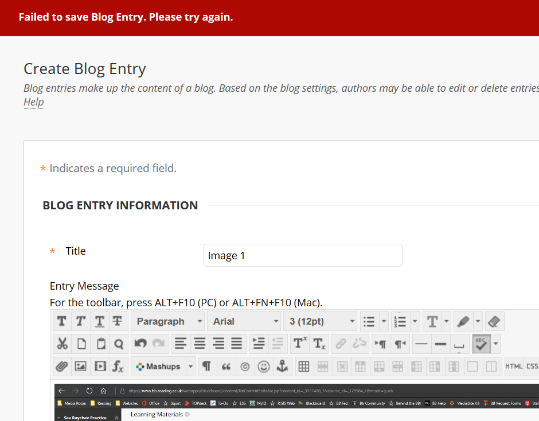Image resolution: width=539 pixels, height=421 pixels.
Task: Open the math formula editor (fx)
Action: pos(118,366)
